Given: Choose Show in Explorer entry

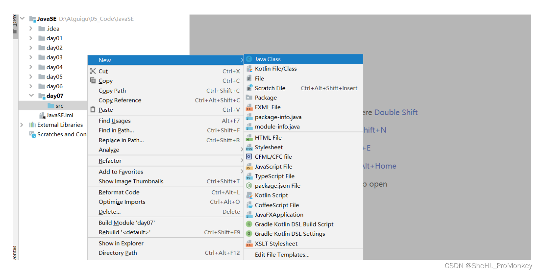Looking at the screenshot, I should pos(166,243).
